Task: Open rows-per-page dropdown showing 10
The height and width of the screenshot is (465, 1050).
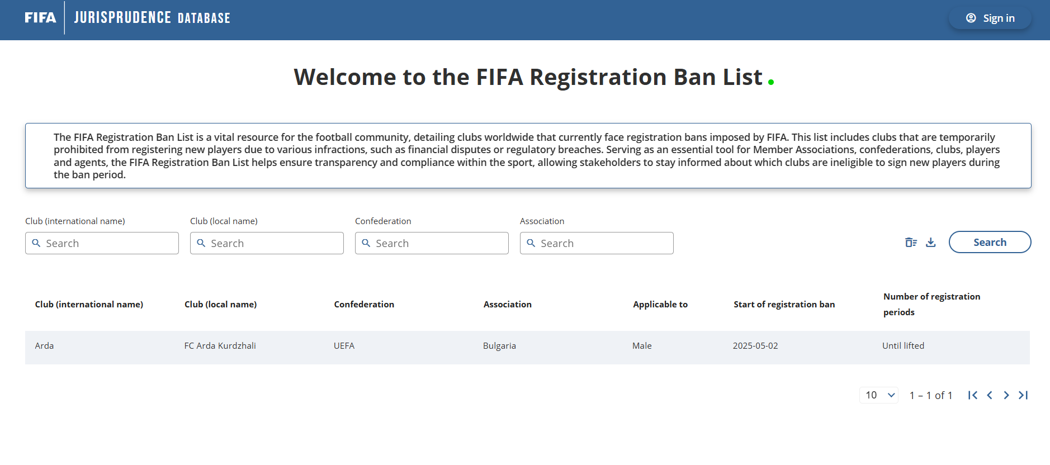Action: point(879,395)
